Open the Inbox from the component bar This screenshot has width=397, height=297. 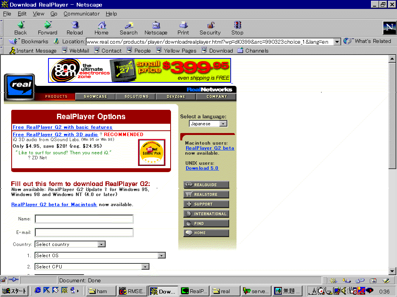click(x=347, y=280)
